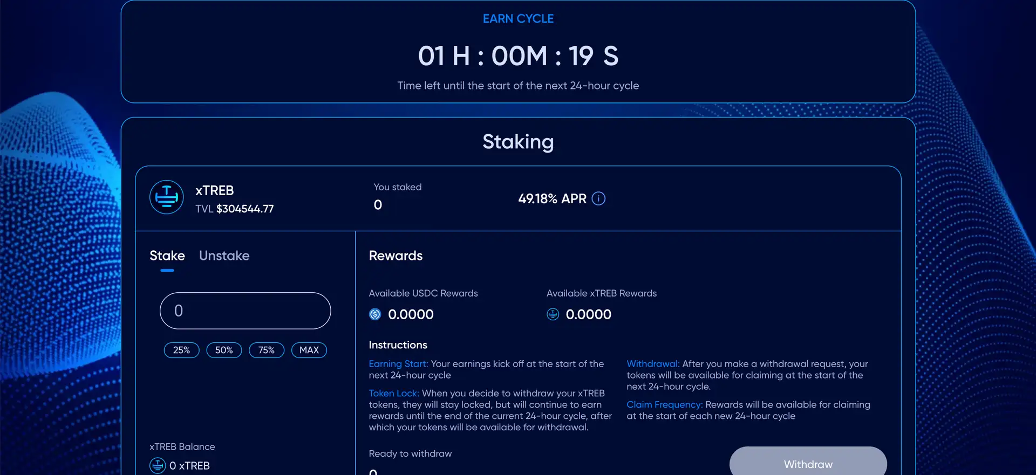The image size is (1036, 475).
Task: Click the xTREB rewards token icon
Action: pyautogui.click(x=553, y=314)
